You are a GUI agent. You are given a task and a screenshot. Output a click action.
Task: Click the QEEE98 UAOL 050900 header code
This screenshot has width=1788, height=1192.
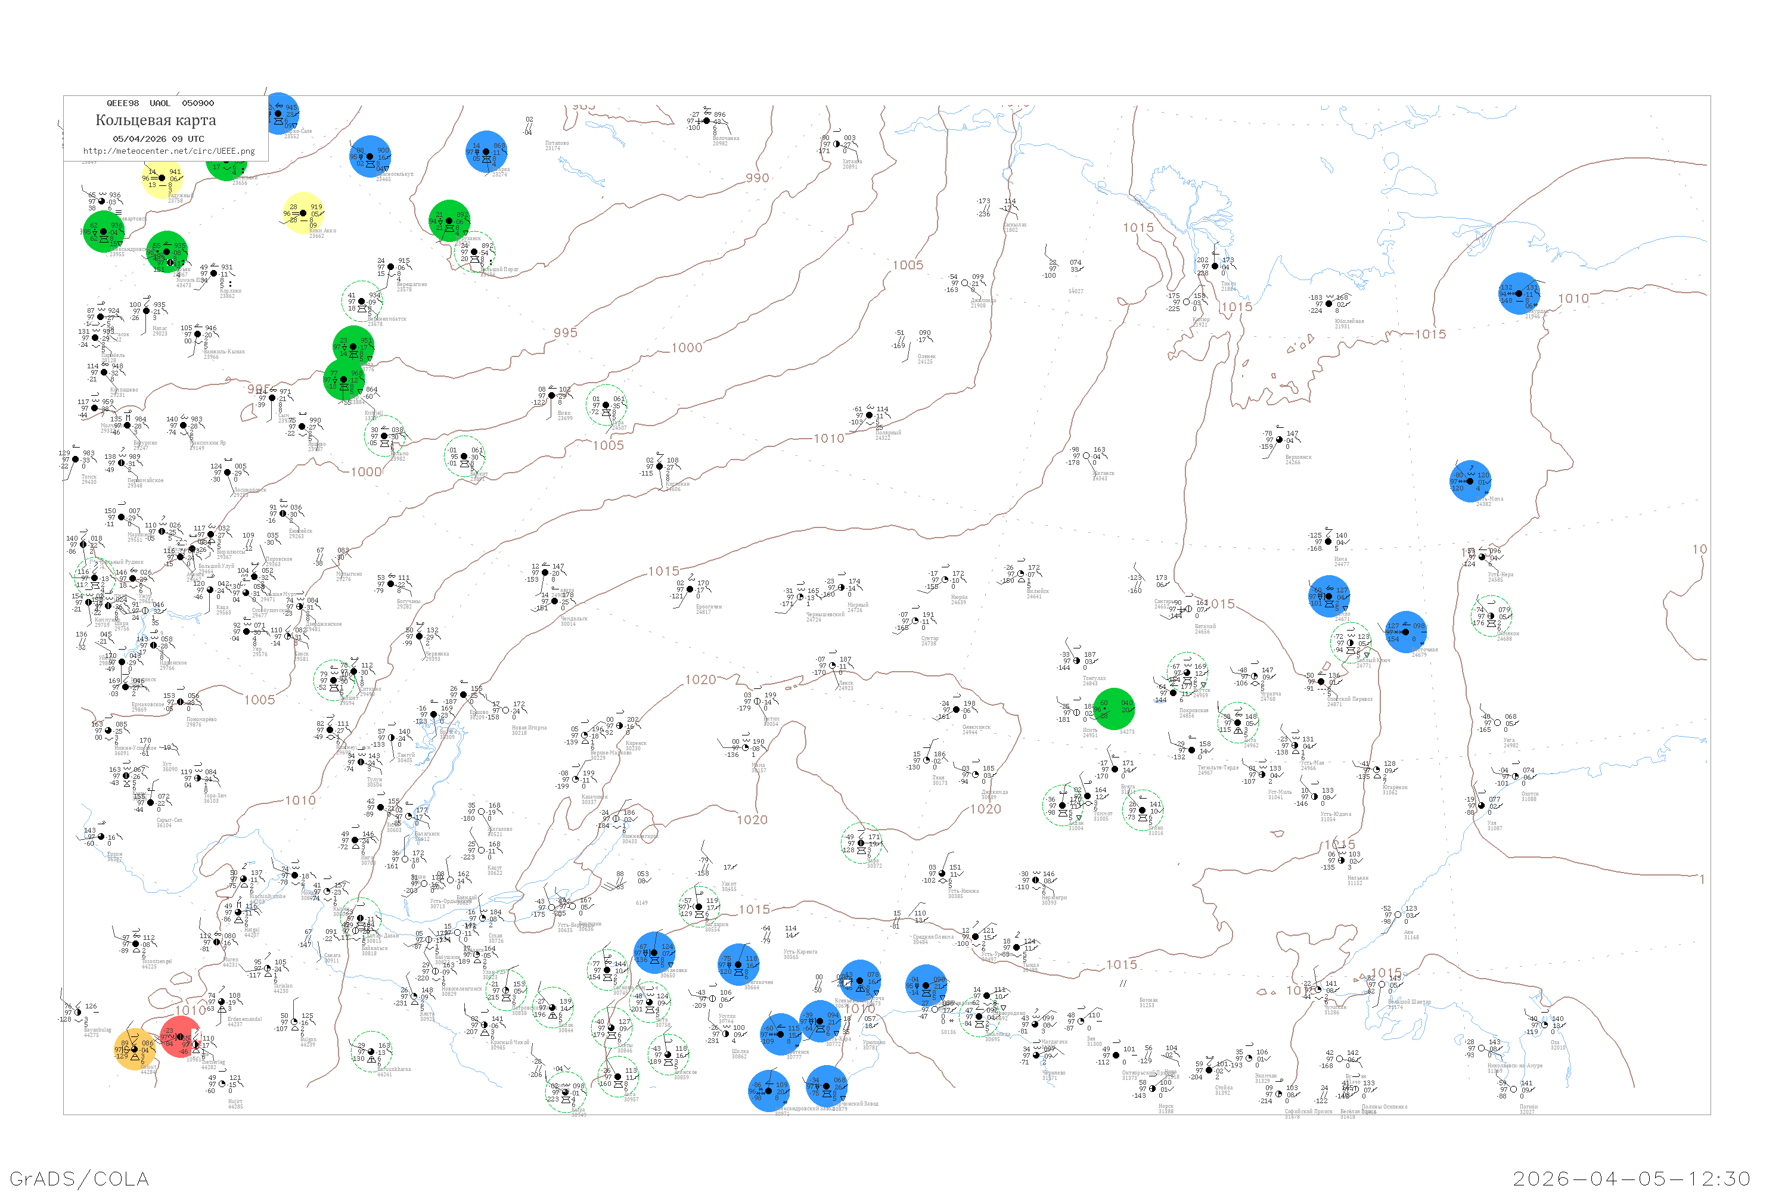160,103
